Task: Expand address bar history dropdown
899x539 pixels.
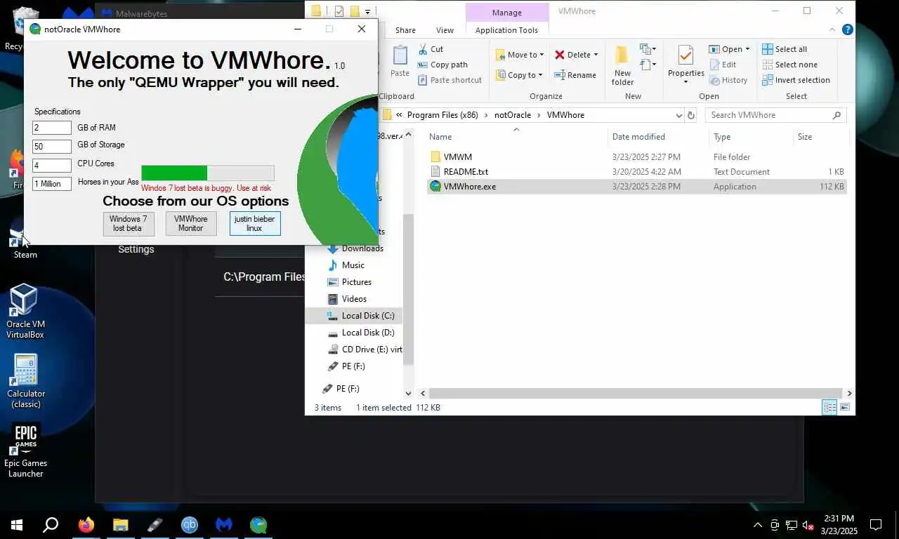Action: tap(678, 115)
